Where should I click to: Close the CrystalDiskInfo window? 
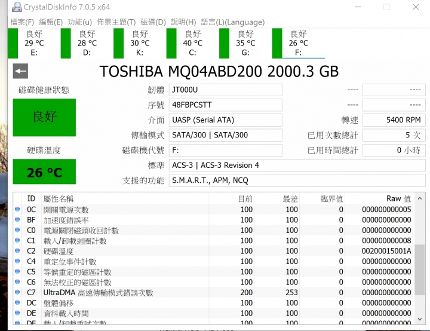pos(416,7)
